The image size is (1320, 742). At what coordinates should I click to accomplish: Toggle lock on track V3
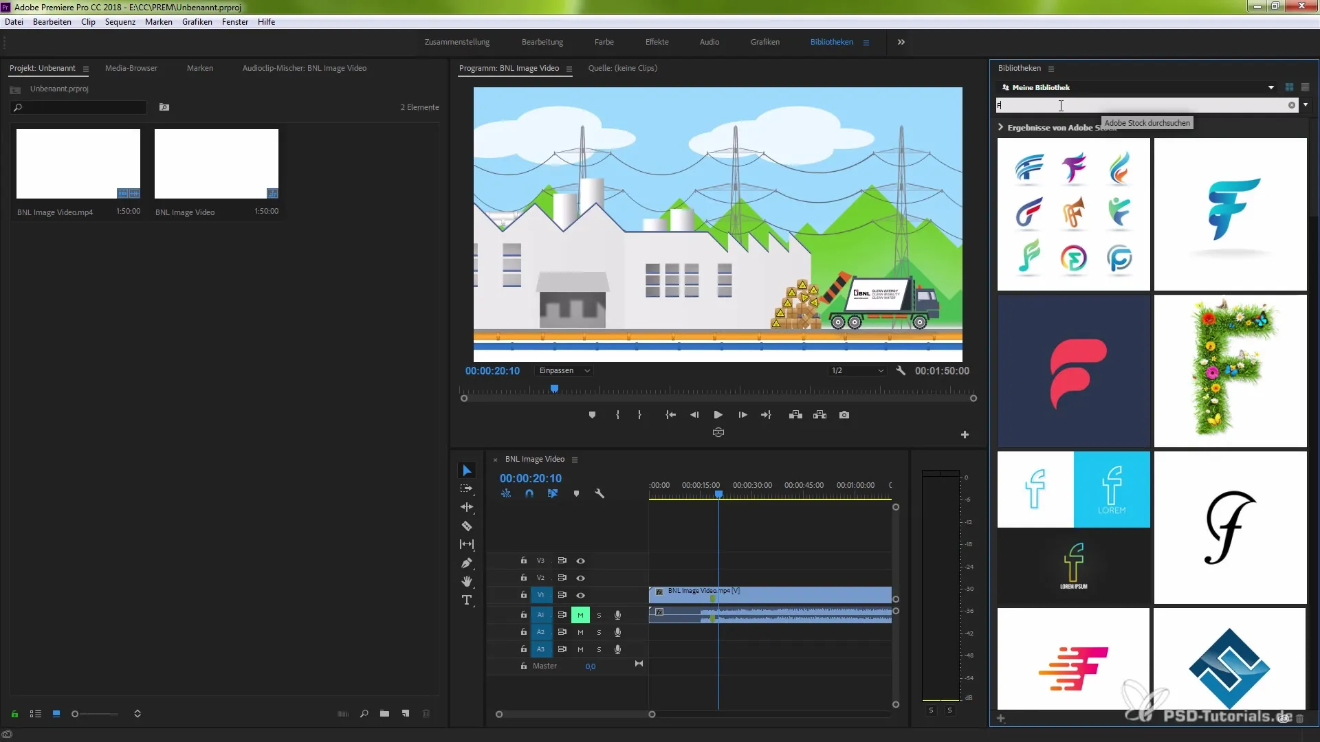(523, 561)
